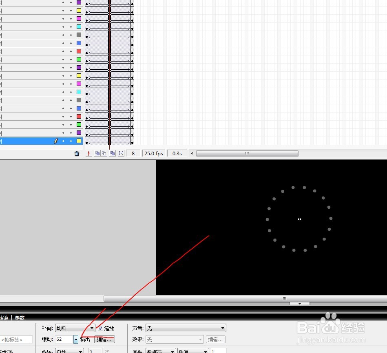Click the <帧标签> frame label field
Image resolution: width=387 pixels, height=353 pixels.
click(16, 340)
